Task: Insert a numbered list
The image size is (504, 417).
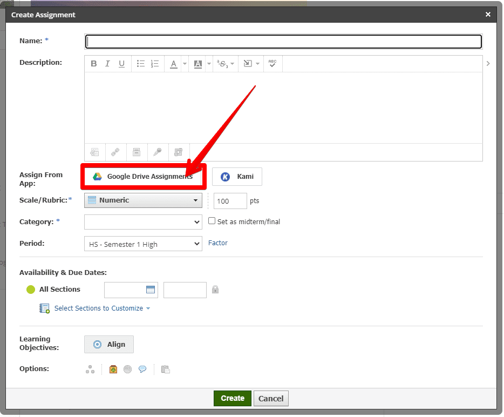Action: [155, 64]
